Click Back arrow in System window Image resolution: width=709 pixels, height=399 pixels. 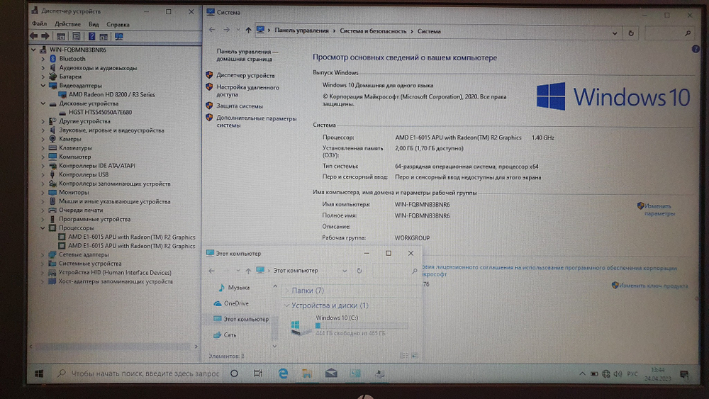212,30
